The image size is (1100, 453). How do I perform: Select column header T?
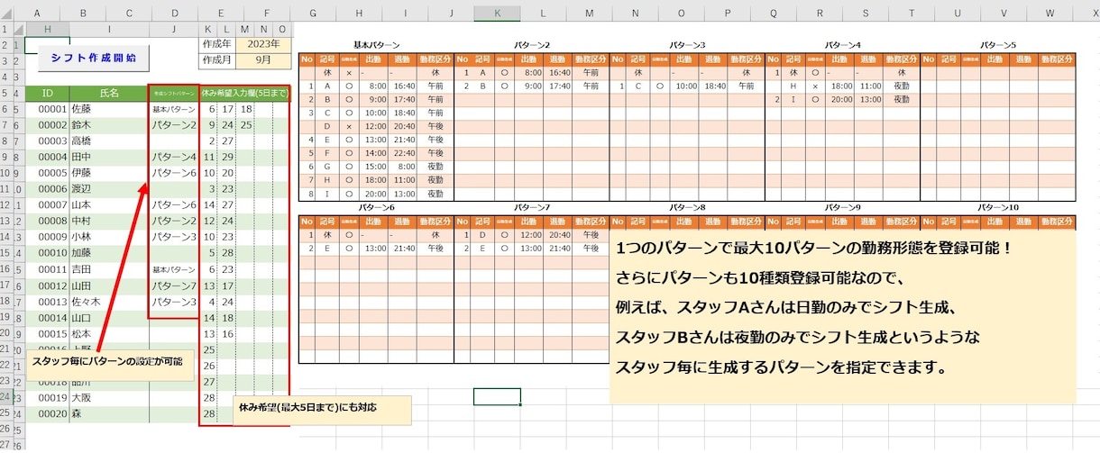(911, 14)
